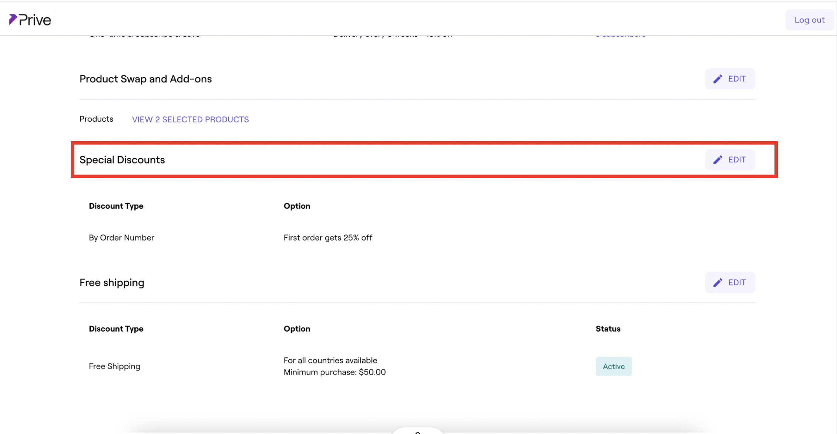
Task: Click 'First order gets 25% off' text
Action: click(x=327, y=238)
